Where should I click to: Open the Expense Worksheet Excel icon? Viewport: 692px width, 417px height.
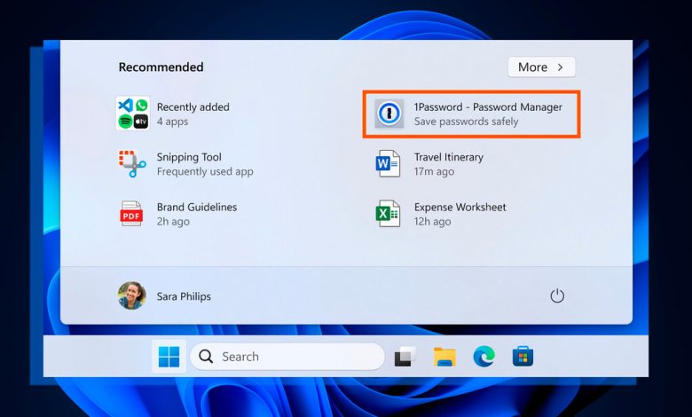pos(388,214)
